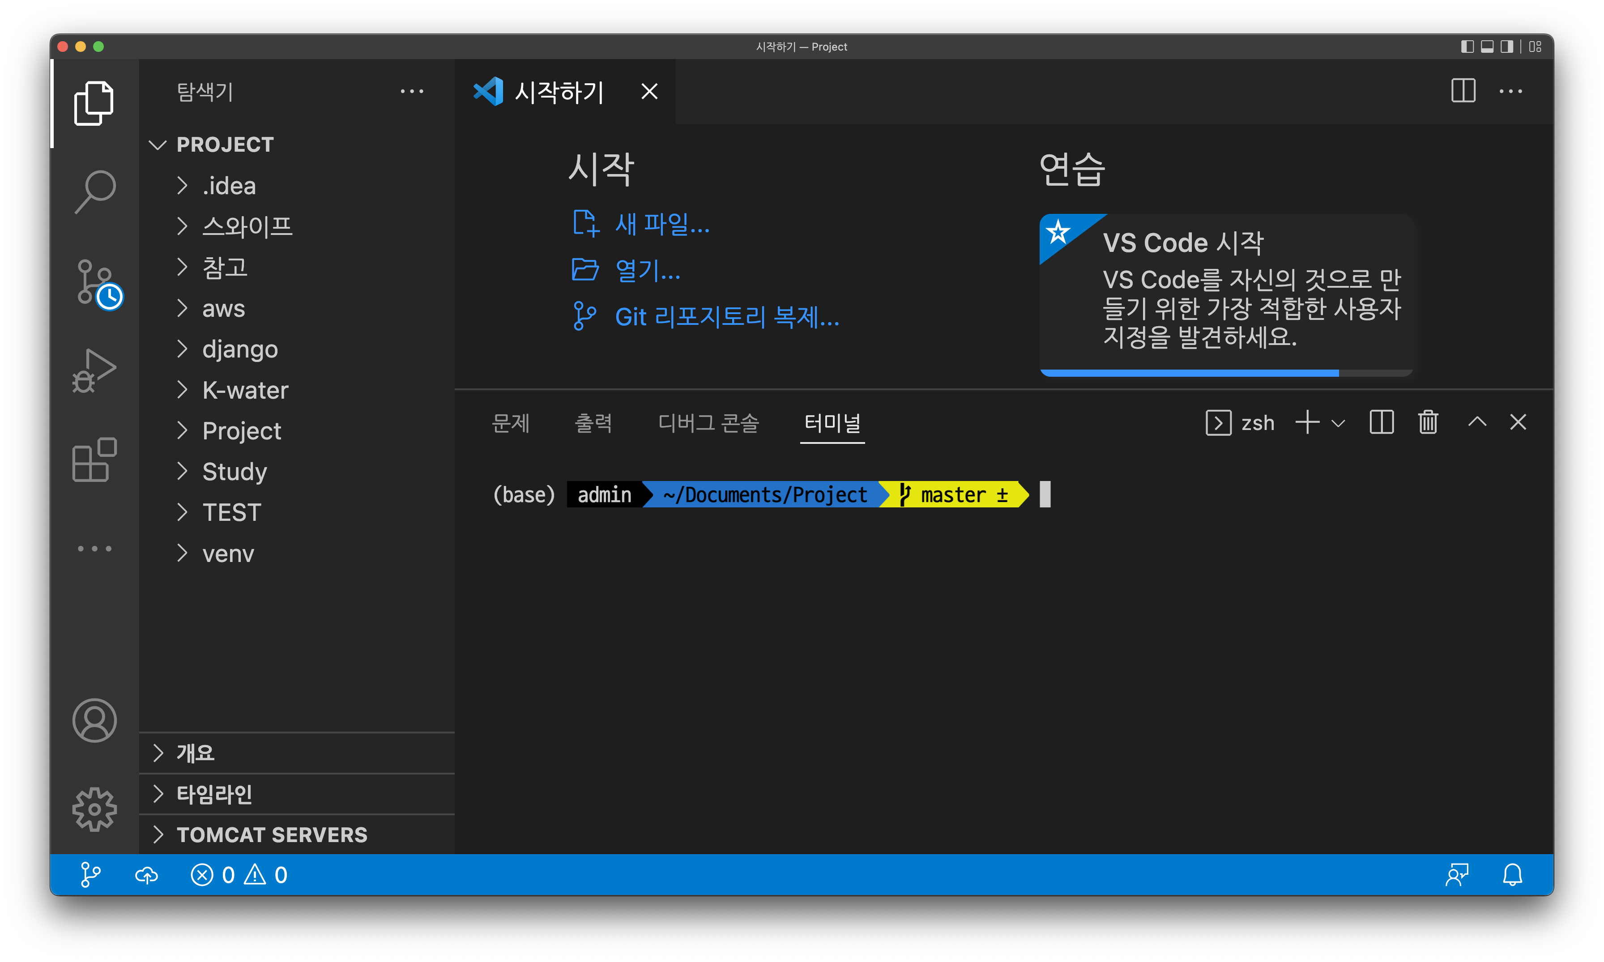Switch to the 디버그 콘솔 tab
The image size is (1604, 962).
click(x=708, y=423)
